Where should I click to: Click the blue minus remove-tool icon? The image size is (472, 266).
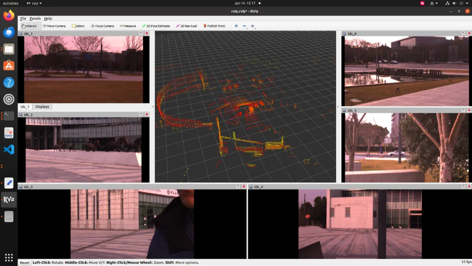tap(244, 26)
